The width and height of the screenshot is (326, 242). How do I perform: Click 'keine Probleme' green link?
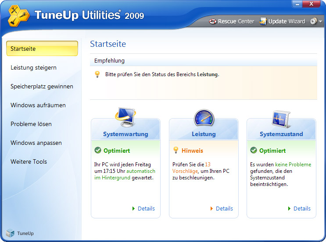tap(293, 165)
